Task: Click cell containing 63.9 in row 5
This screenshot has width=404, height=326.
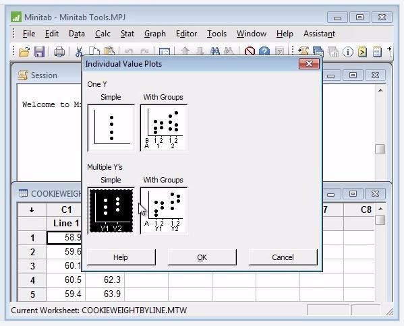Action: 105,294
